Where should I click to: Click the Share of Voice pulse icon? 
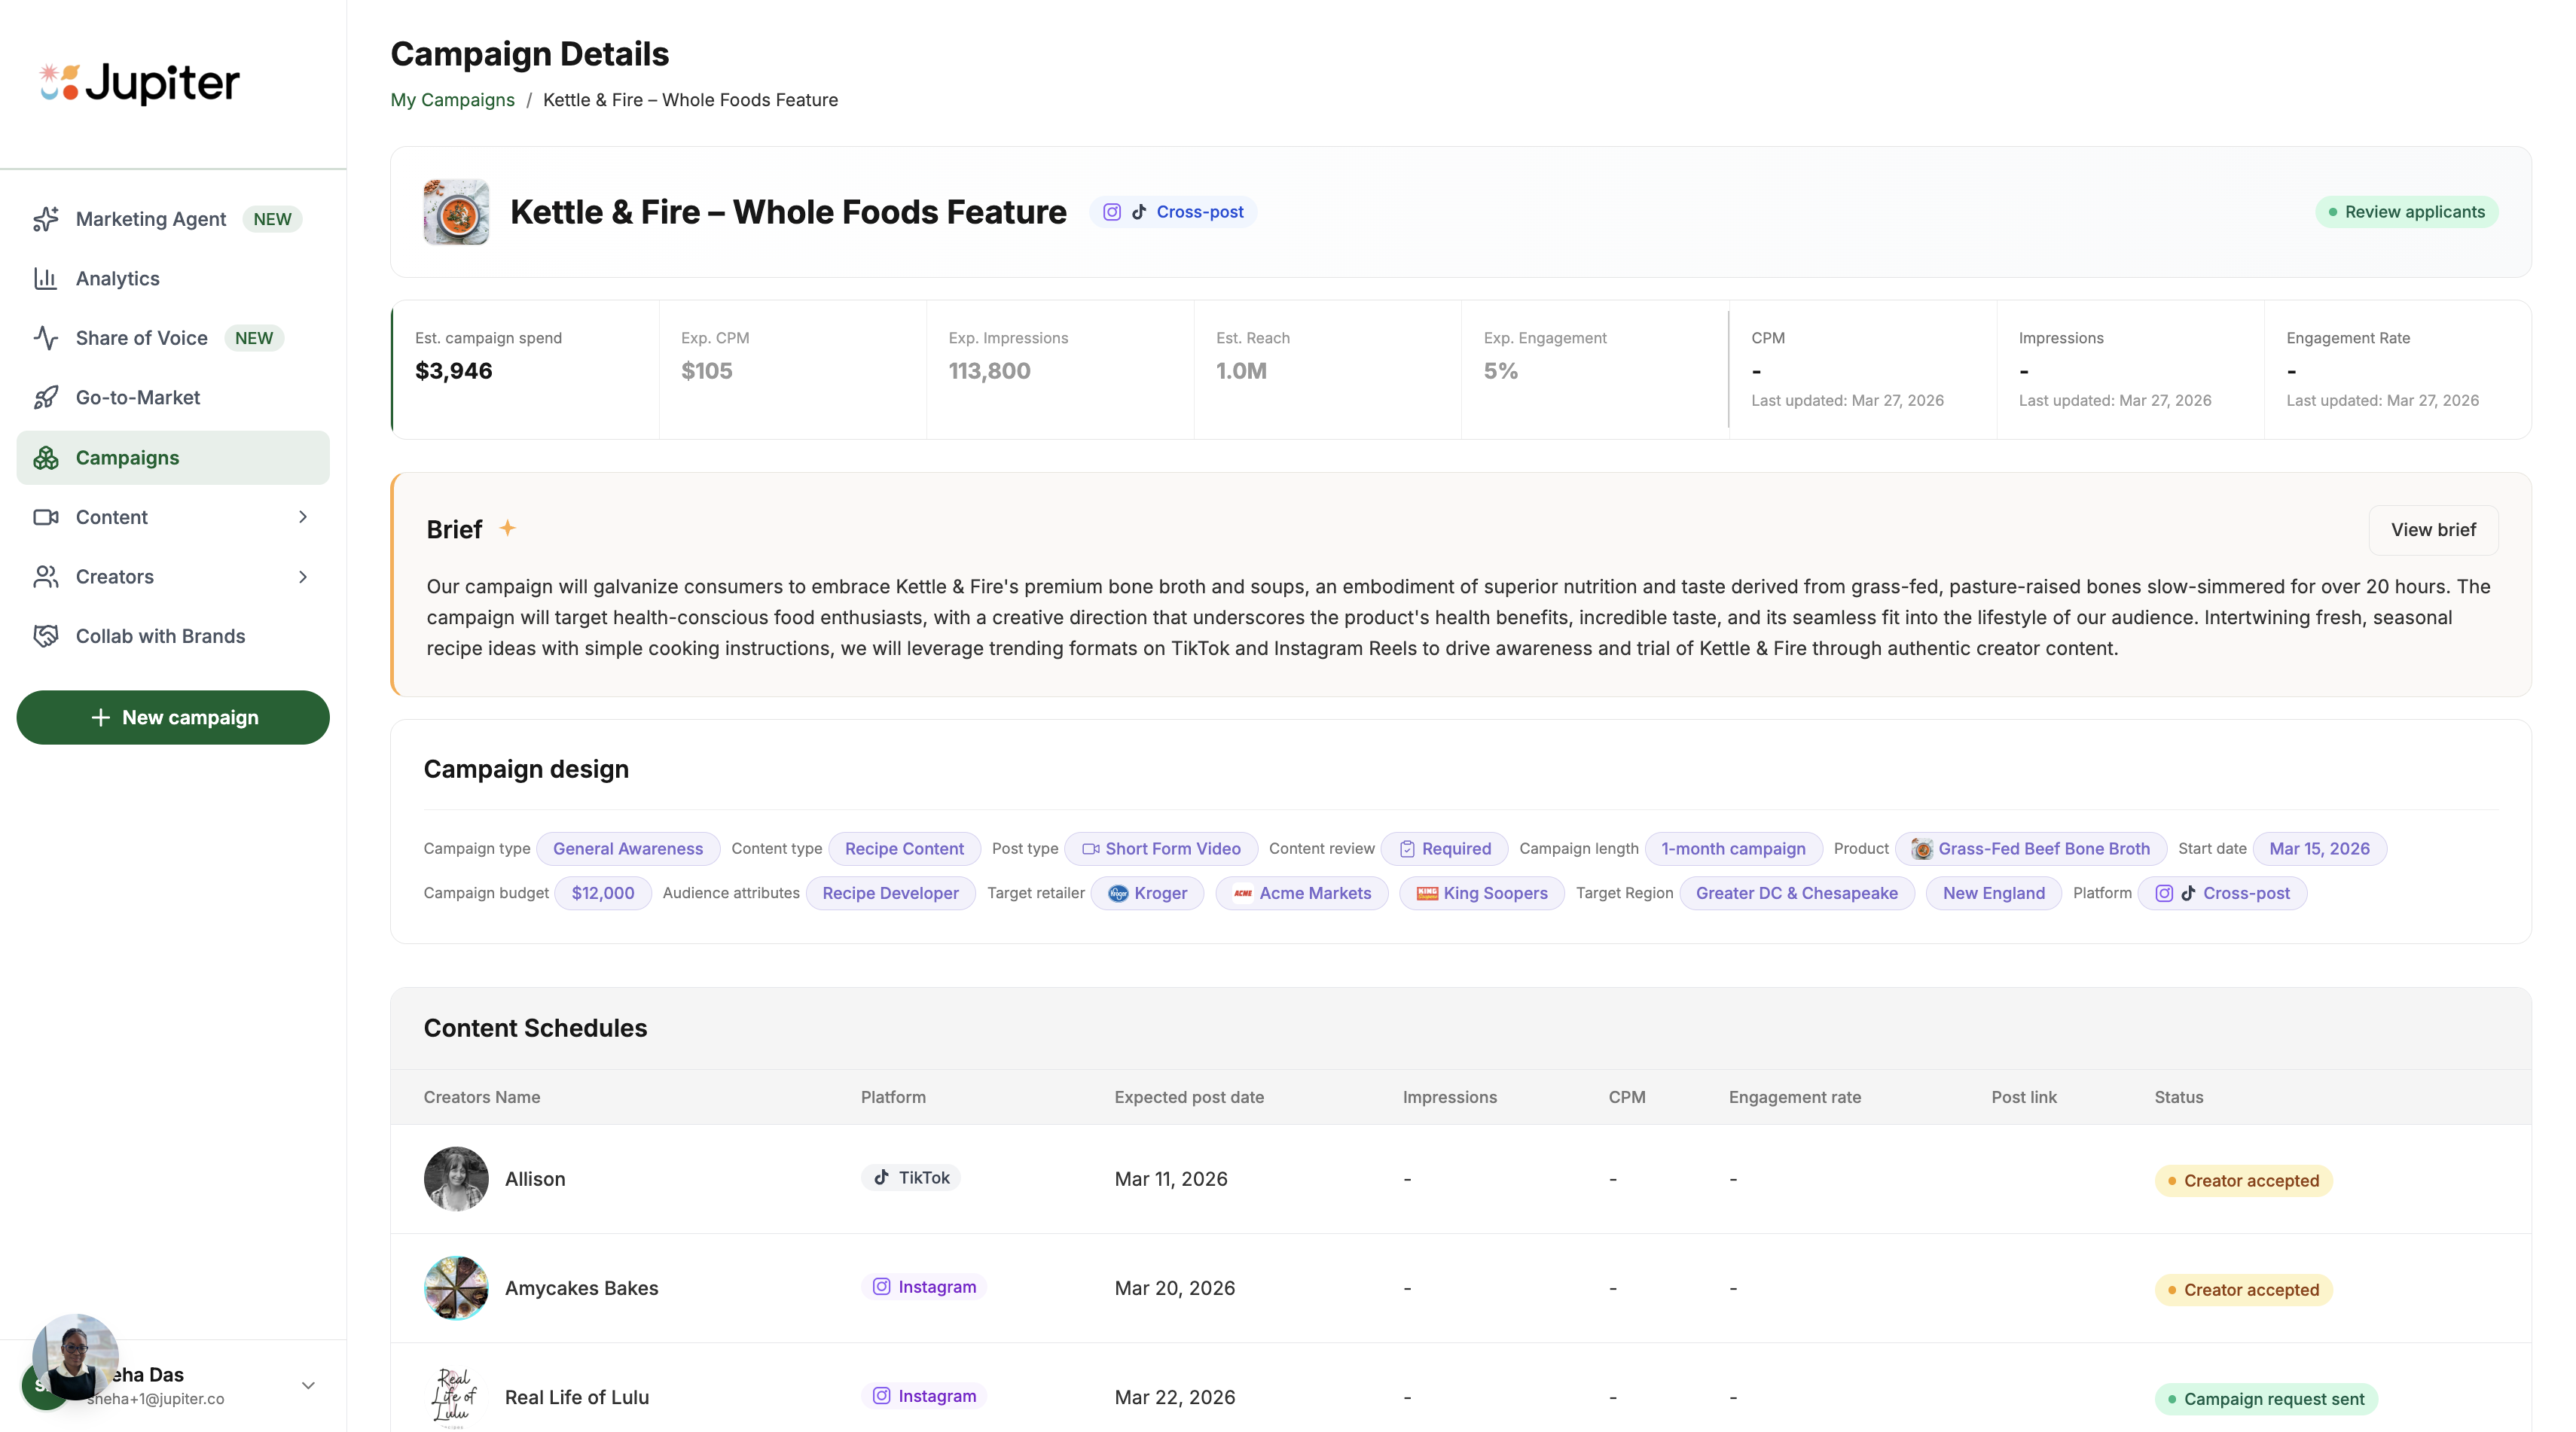46,338
